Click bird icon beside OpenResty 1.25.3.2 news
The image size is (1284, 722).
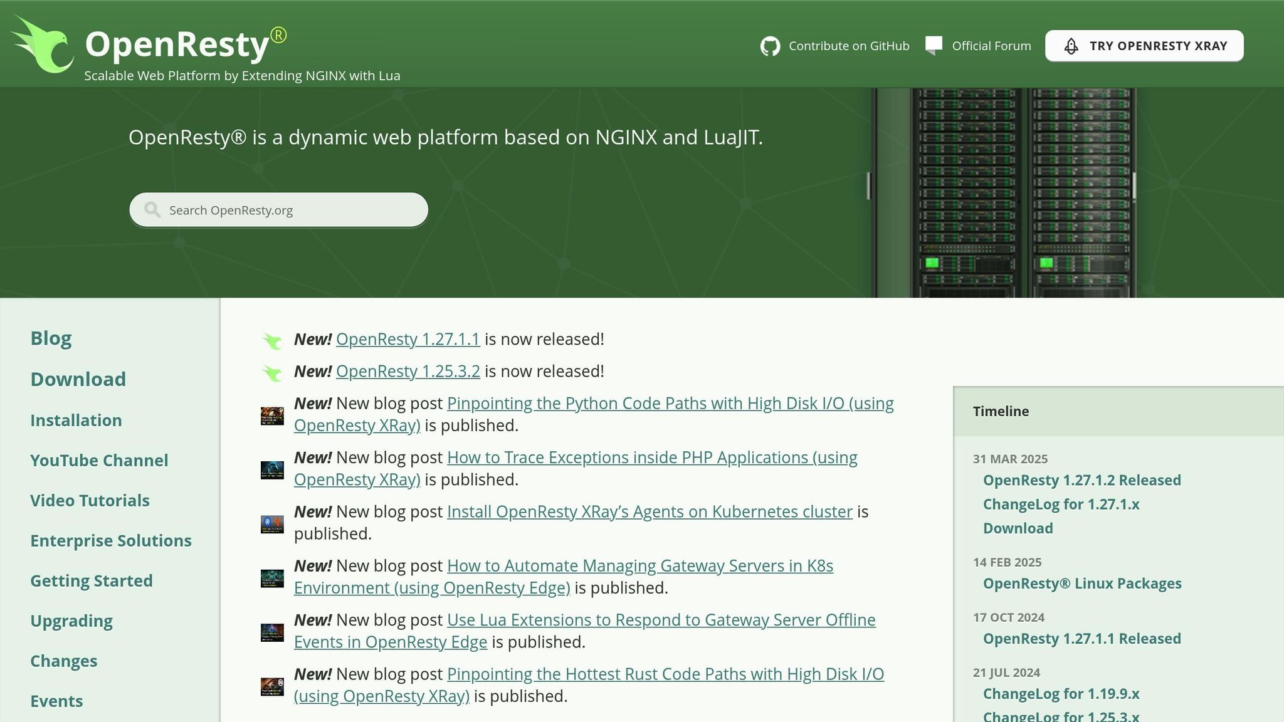click(272, 372)
